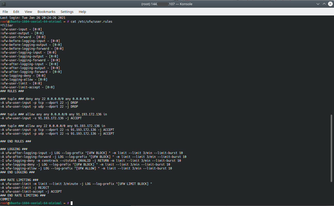334x206 pixels.
Task: Click the Konsole terminal icon in title bar
Action: (4, 4)
